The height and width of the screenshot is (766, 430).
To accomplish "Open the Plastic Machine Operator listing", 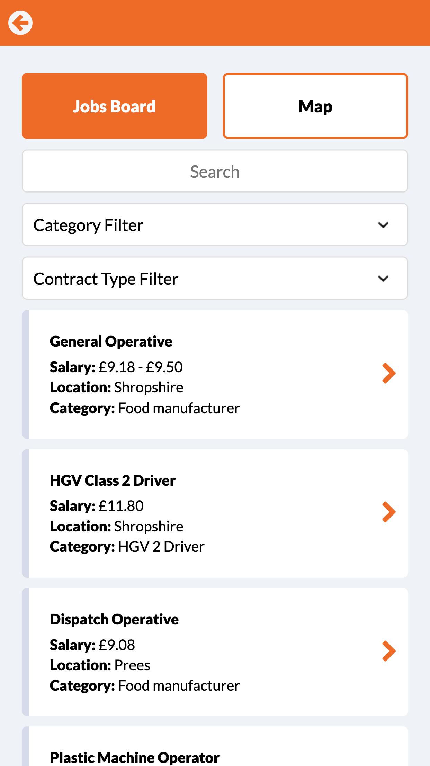I will coord(215,746).
